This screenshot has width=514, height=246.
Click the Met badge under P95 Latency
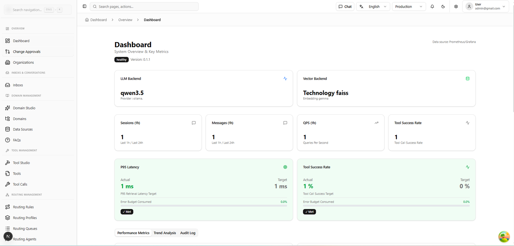point(127,212)
